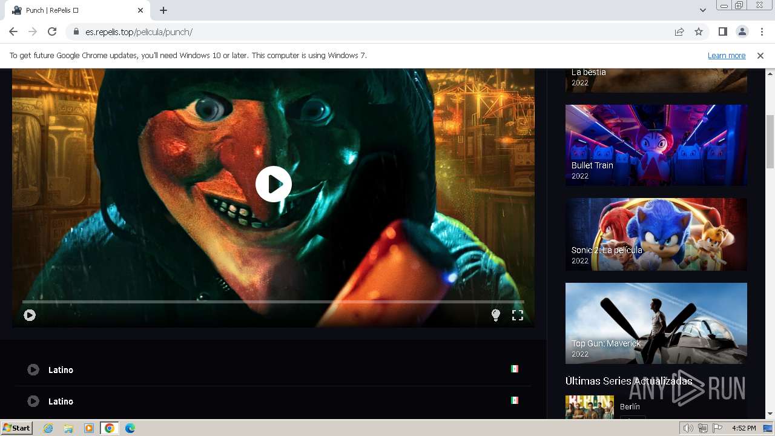The width and height of the screenshot is (775, 436).
Task: Follow the Learn more link in the update bar
Action: click(x=727, y=56)
